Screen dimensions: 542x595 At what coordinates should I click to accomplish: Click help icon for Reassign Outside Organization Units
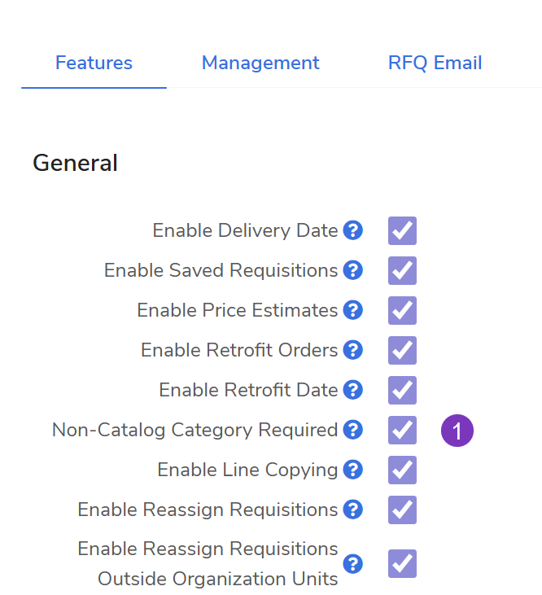(x=352, y=563)
